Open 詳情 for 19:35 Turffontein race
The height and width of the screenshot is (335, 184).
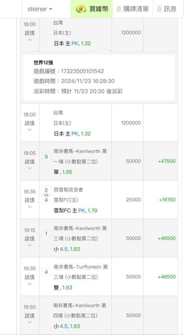(x=30, y=277)
